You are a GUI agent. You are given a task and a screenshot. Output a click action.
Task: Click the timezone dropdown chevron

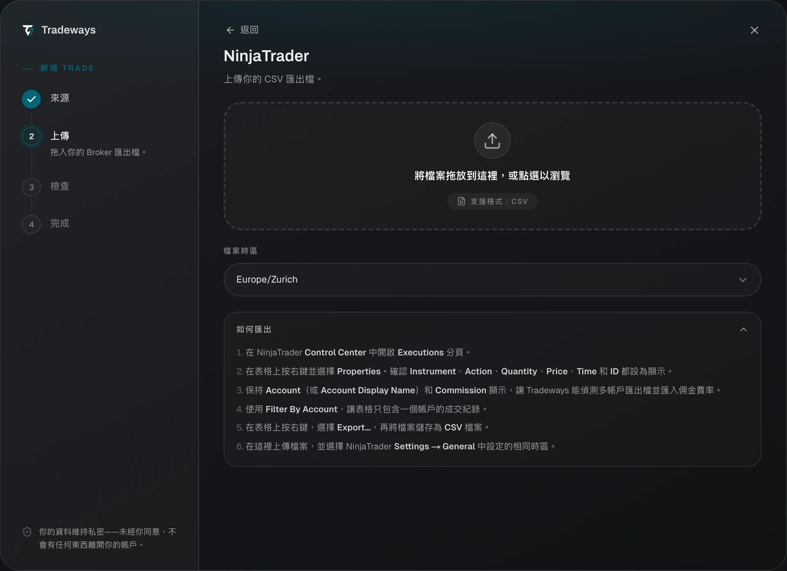(x=743, y=280)
